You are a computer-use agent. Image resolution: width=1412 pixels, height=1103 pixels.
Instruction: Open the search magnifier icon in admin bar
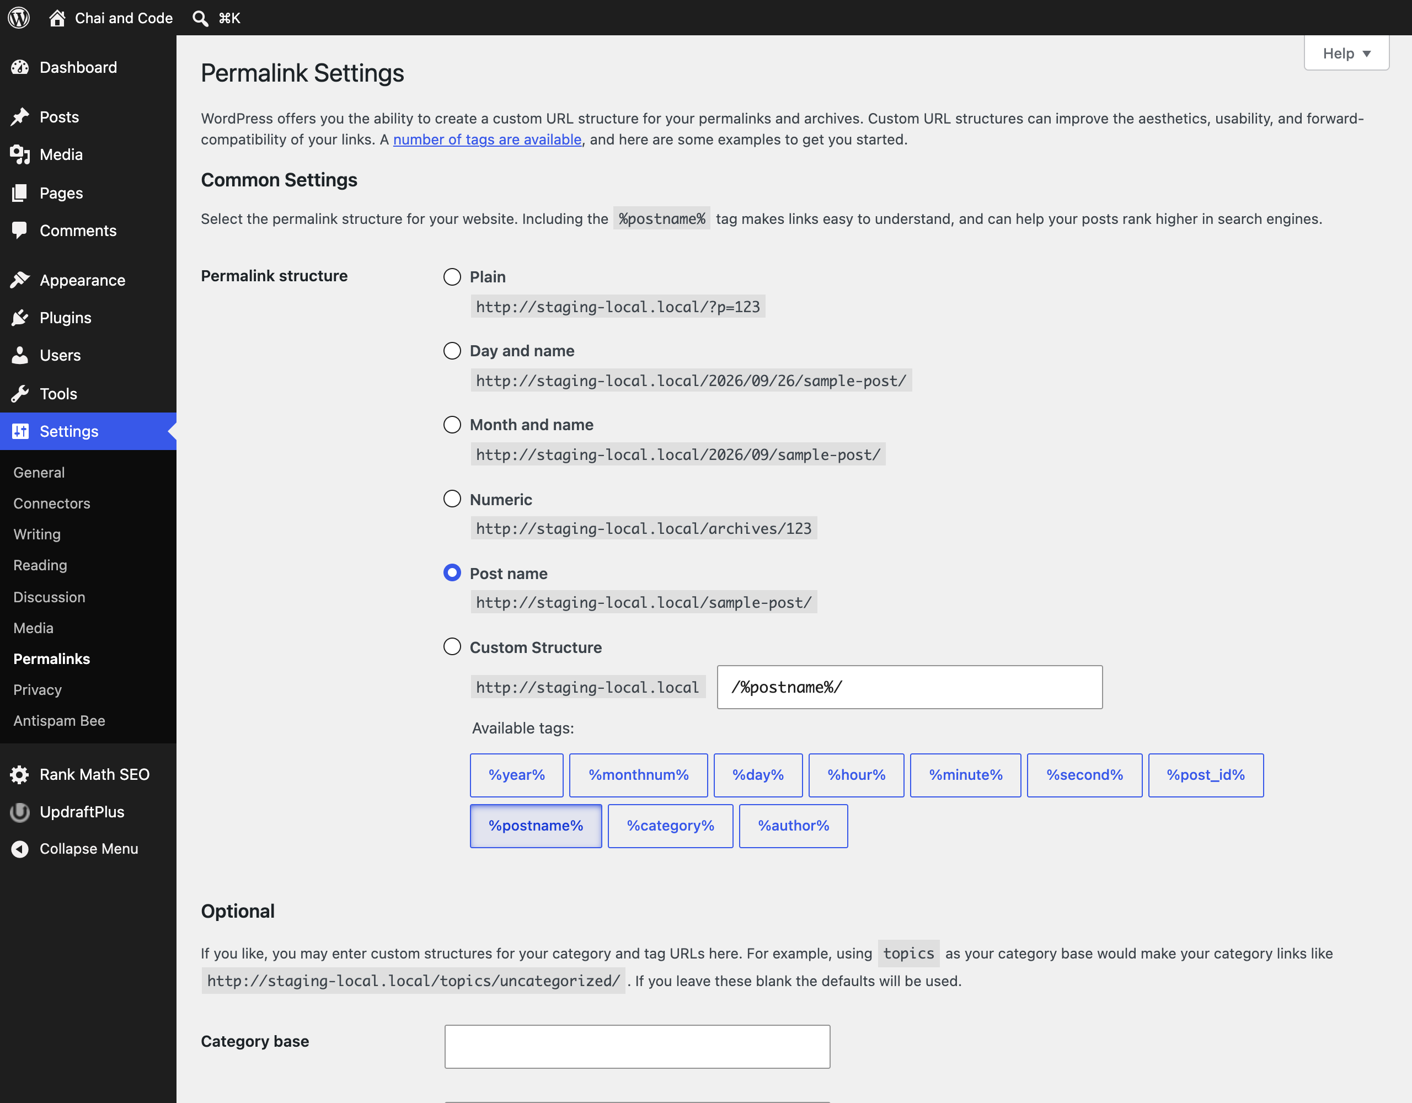pos(200,18)
